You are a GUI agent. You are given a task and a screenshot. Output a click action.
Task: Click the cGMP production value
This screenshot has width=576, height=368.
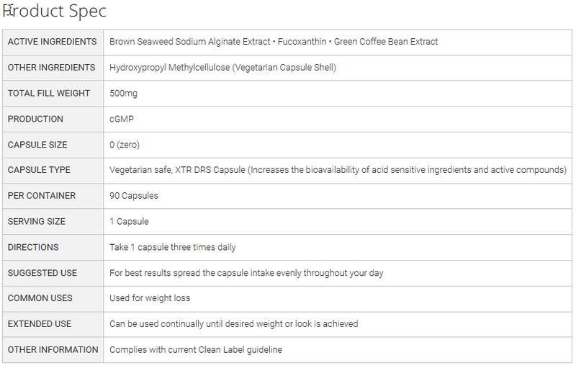(122, 120)
